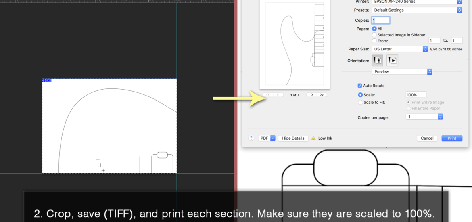Expand the Paper Size dropdown
This screenshot has width=472, height=222.
coord(399,49)
